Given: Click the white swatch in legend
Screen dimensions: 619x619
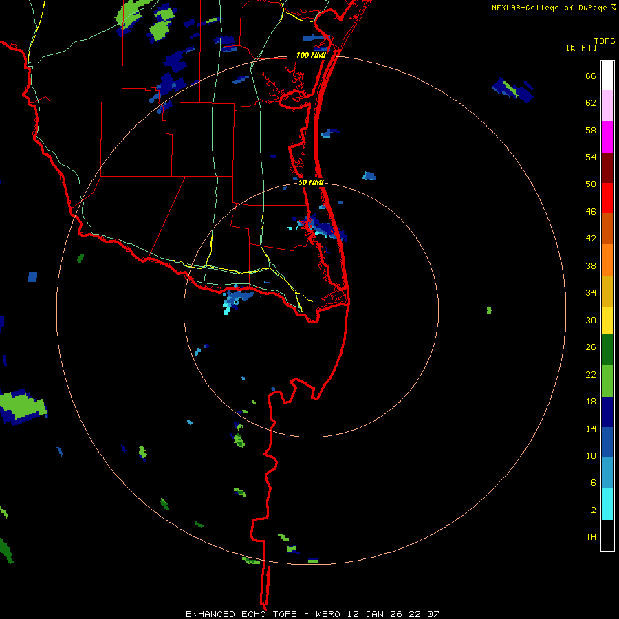Looking at the screenshot, I should (607, 76).
